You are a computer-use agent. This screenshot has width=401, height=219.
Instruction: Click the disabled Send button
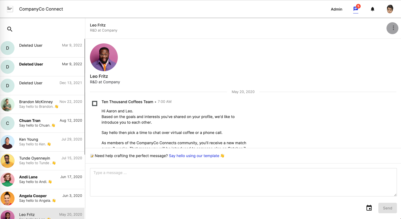coord(387,208)
